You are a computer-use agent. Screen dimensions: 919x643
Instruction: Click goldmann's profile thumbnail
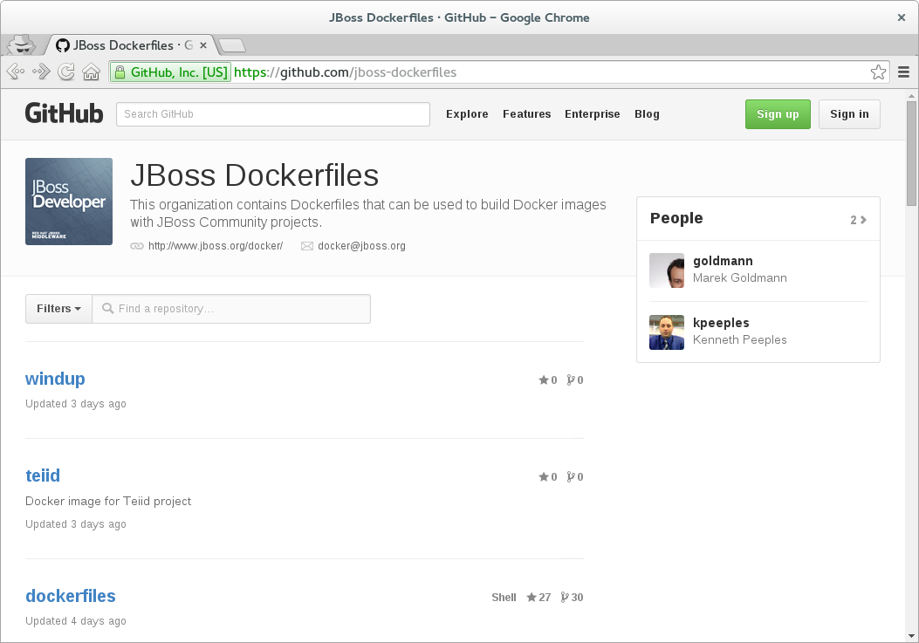[666, 270]
